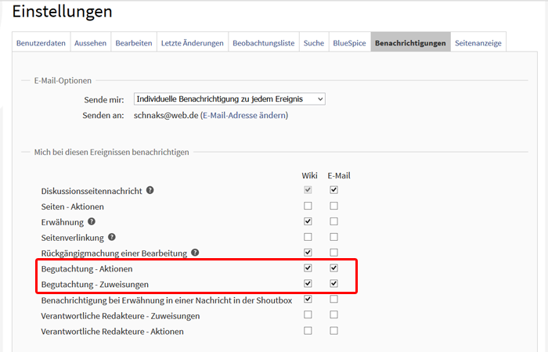Click help icon next to Diskussionsseitennachricht
This screenshot has height=352, width=548.
pos(150,190)
